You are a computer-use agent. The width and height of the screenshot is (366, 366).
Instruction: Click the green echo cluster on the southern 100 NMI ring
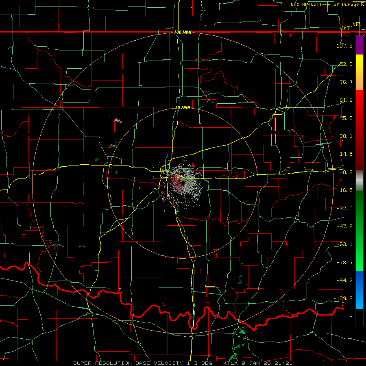click(x=243, y=331)
